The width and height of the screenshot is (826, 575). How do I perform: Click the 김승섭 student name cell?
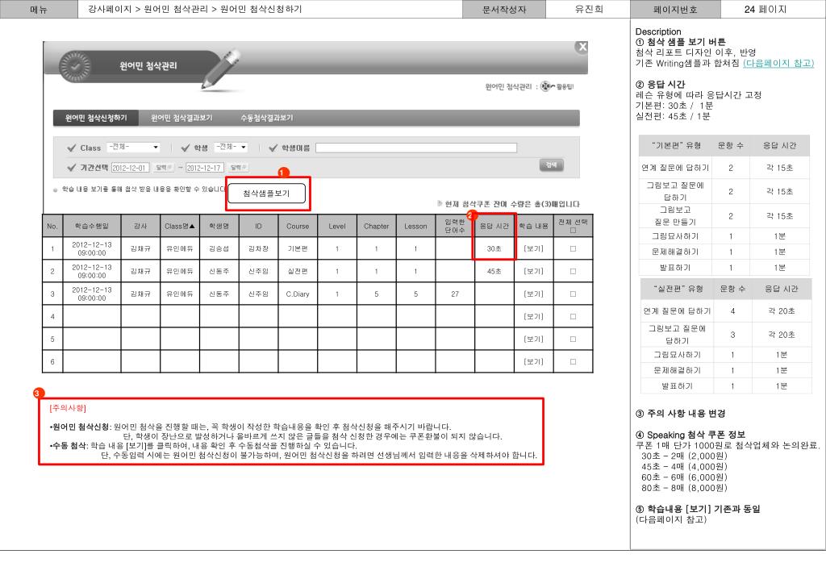pos(219,248)
